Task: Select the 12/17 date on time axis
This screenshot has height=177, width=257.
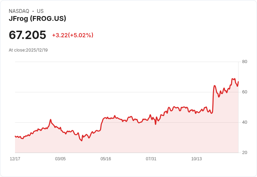Action: click(x=15, y=159)
